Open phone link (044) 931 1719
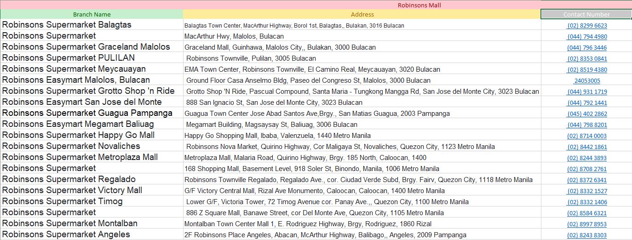Screen dimensions: 632x240 click(587, 92)
